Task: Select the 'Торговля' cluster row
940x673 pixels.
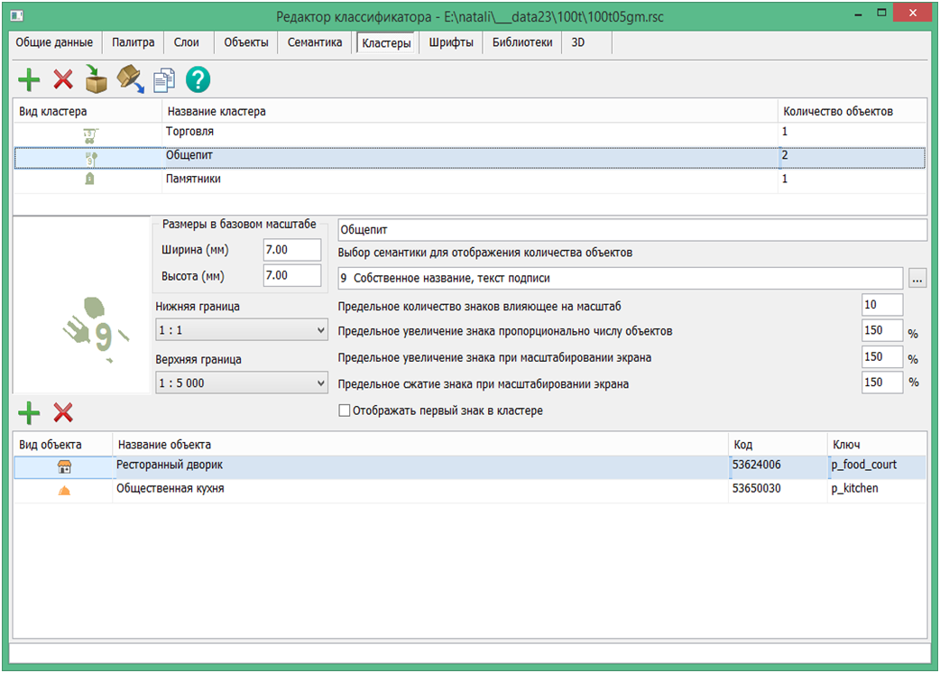Action: (x=469, y=133)
